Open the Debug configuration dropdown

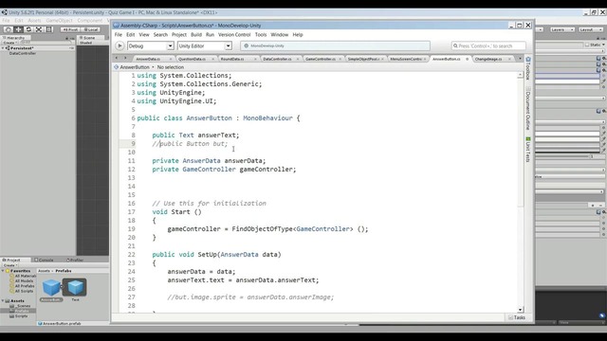[x=150, y=46]
